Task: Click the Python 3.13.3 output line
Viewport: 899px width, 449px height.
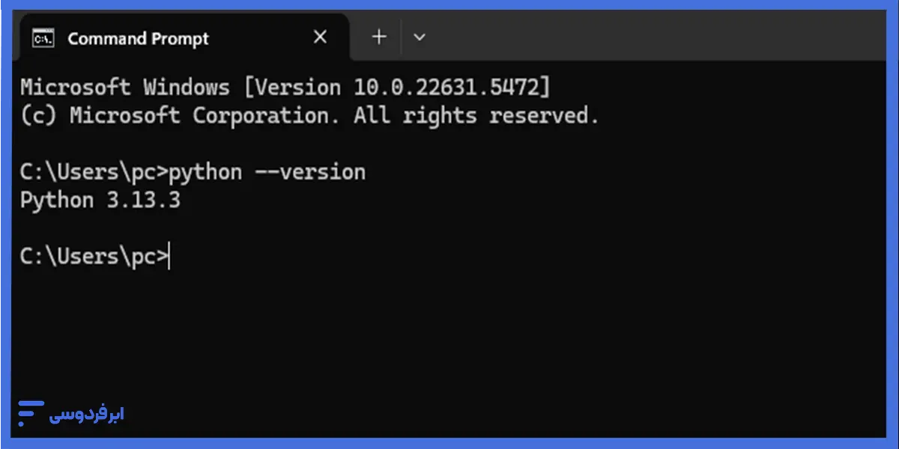Action: (100, 201)
